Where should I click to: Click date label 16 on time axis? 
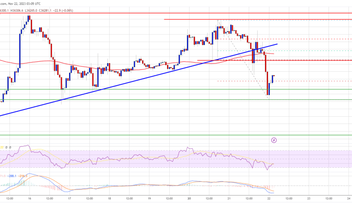pos(29,198)
